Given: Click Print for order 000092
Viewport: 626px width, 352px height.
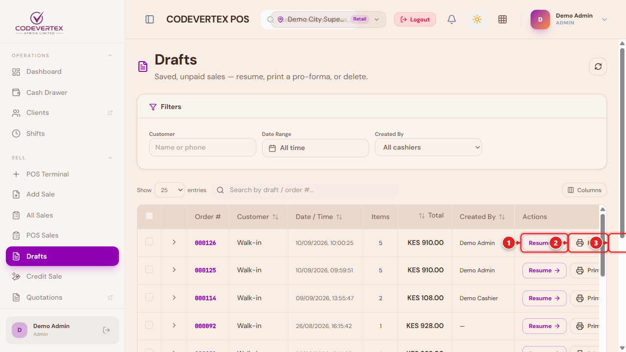Looking at the screenshot, I should click(x=585, y=326).
